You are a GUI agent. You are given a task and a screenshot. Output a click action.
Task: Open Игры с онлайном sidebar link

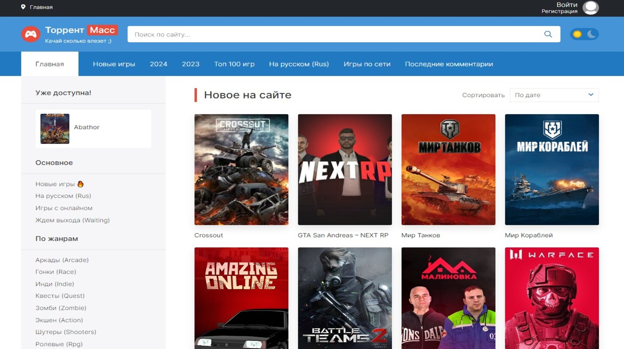coord(64,208)
